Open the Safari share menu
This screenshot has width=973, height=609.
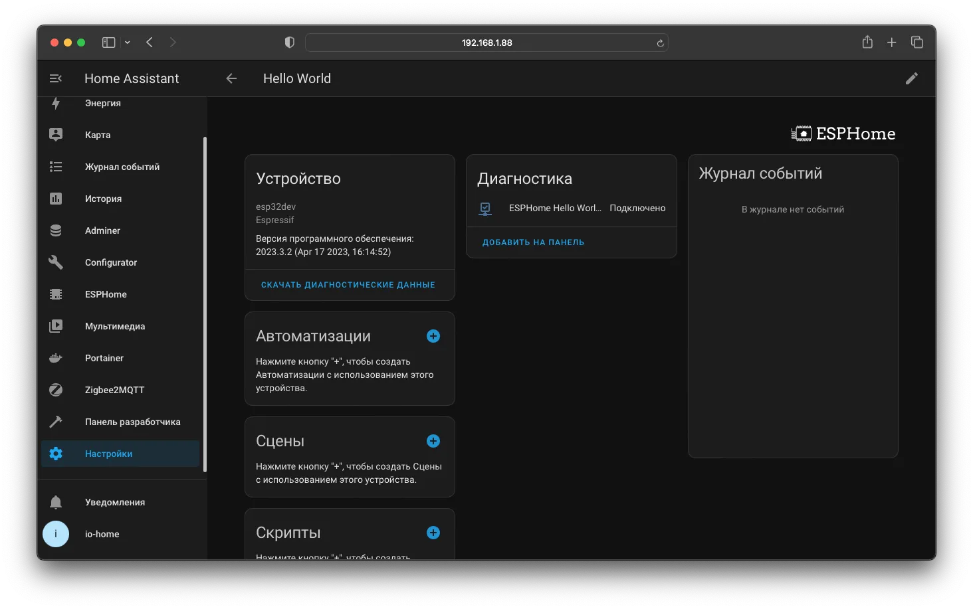pyautogui.click(x=867, y=42)
